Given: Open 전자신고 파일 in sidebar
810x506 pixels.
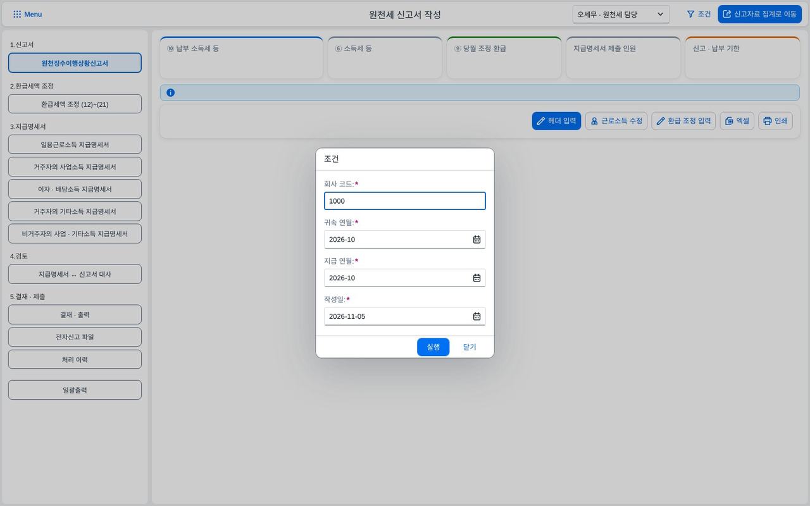Looking at the screenshot, I should coord(75,337).
